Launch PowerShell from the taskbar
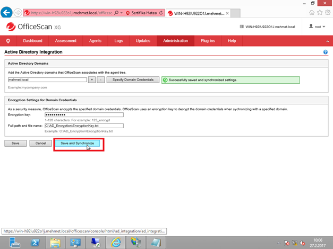 pos(35,243)
